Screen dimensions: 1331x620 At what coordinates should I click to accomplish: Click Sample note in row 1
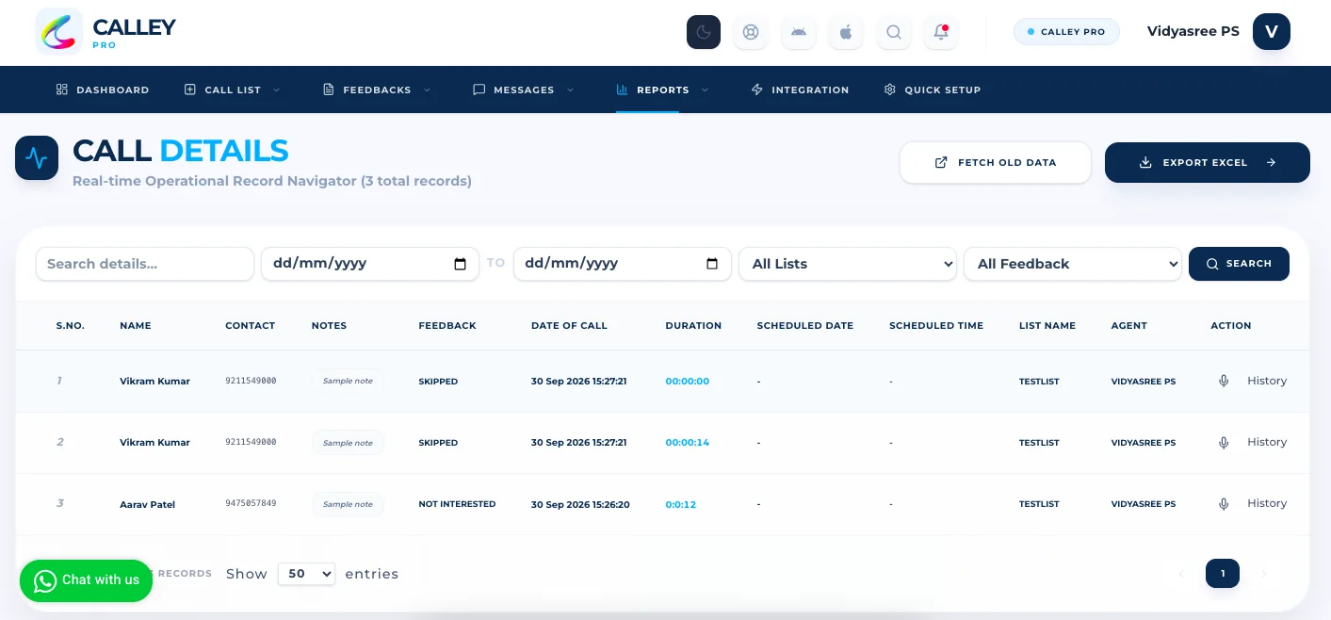[348, 381]
